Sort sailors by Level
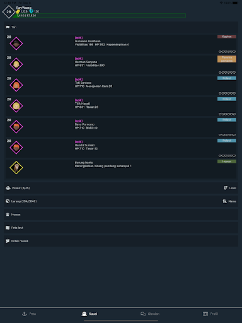Viewport: 242px width, 323px height. tap(230, 188)
